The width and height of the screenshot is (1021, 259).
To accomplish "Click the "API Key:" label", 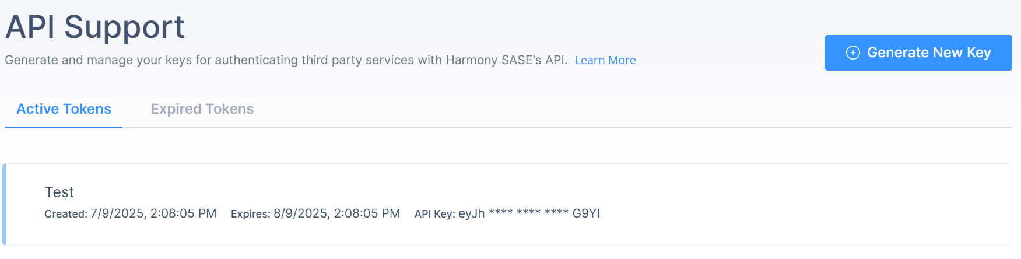I will tap(435, 214).
